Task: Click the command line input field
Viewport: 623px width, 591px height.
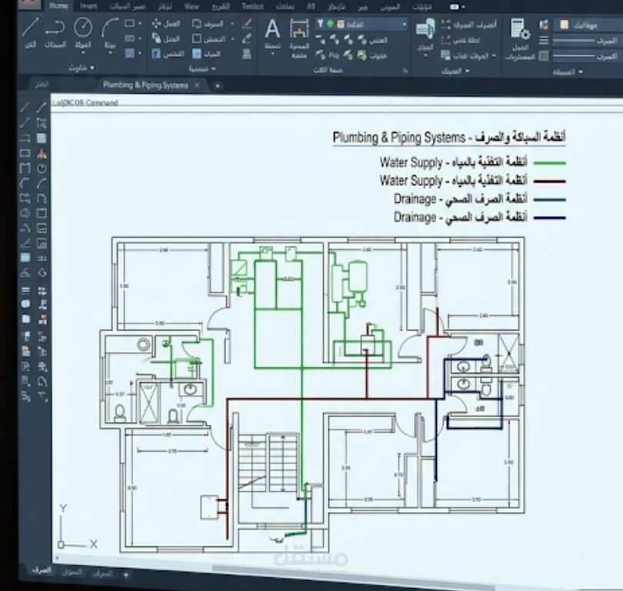Action: pos(337,102)
